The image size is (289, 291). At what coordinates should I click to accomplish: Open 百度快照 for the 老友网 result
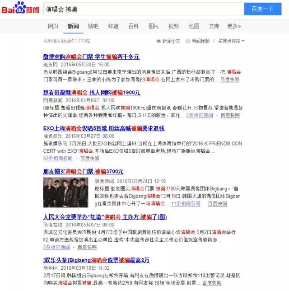click(x=230, y=80)
